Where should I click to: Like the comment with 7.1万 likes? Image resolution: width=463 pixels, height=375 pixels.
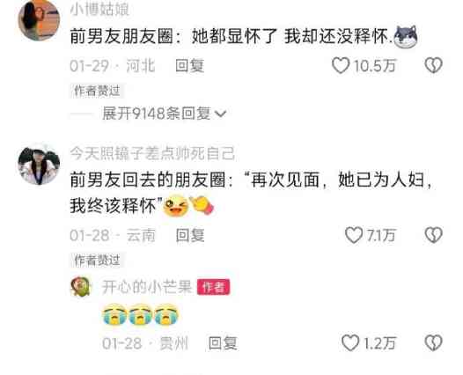point(354,235)
